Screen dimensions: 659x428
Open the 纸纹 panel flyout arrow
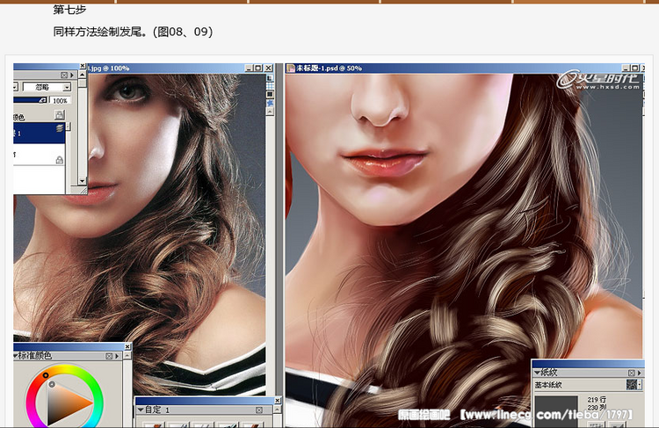(x=640, y=373)
